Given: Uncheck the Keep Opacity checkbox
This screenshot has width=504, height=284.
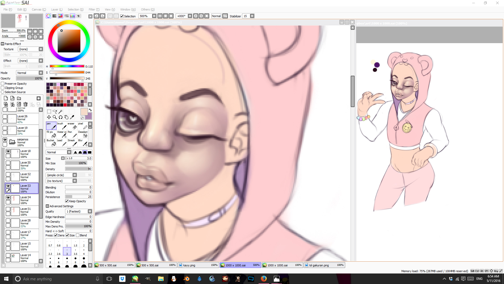Looking at the screenshot, I should pyautogui.click(x=67, y=201).
